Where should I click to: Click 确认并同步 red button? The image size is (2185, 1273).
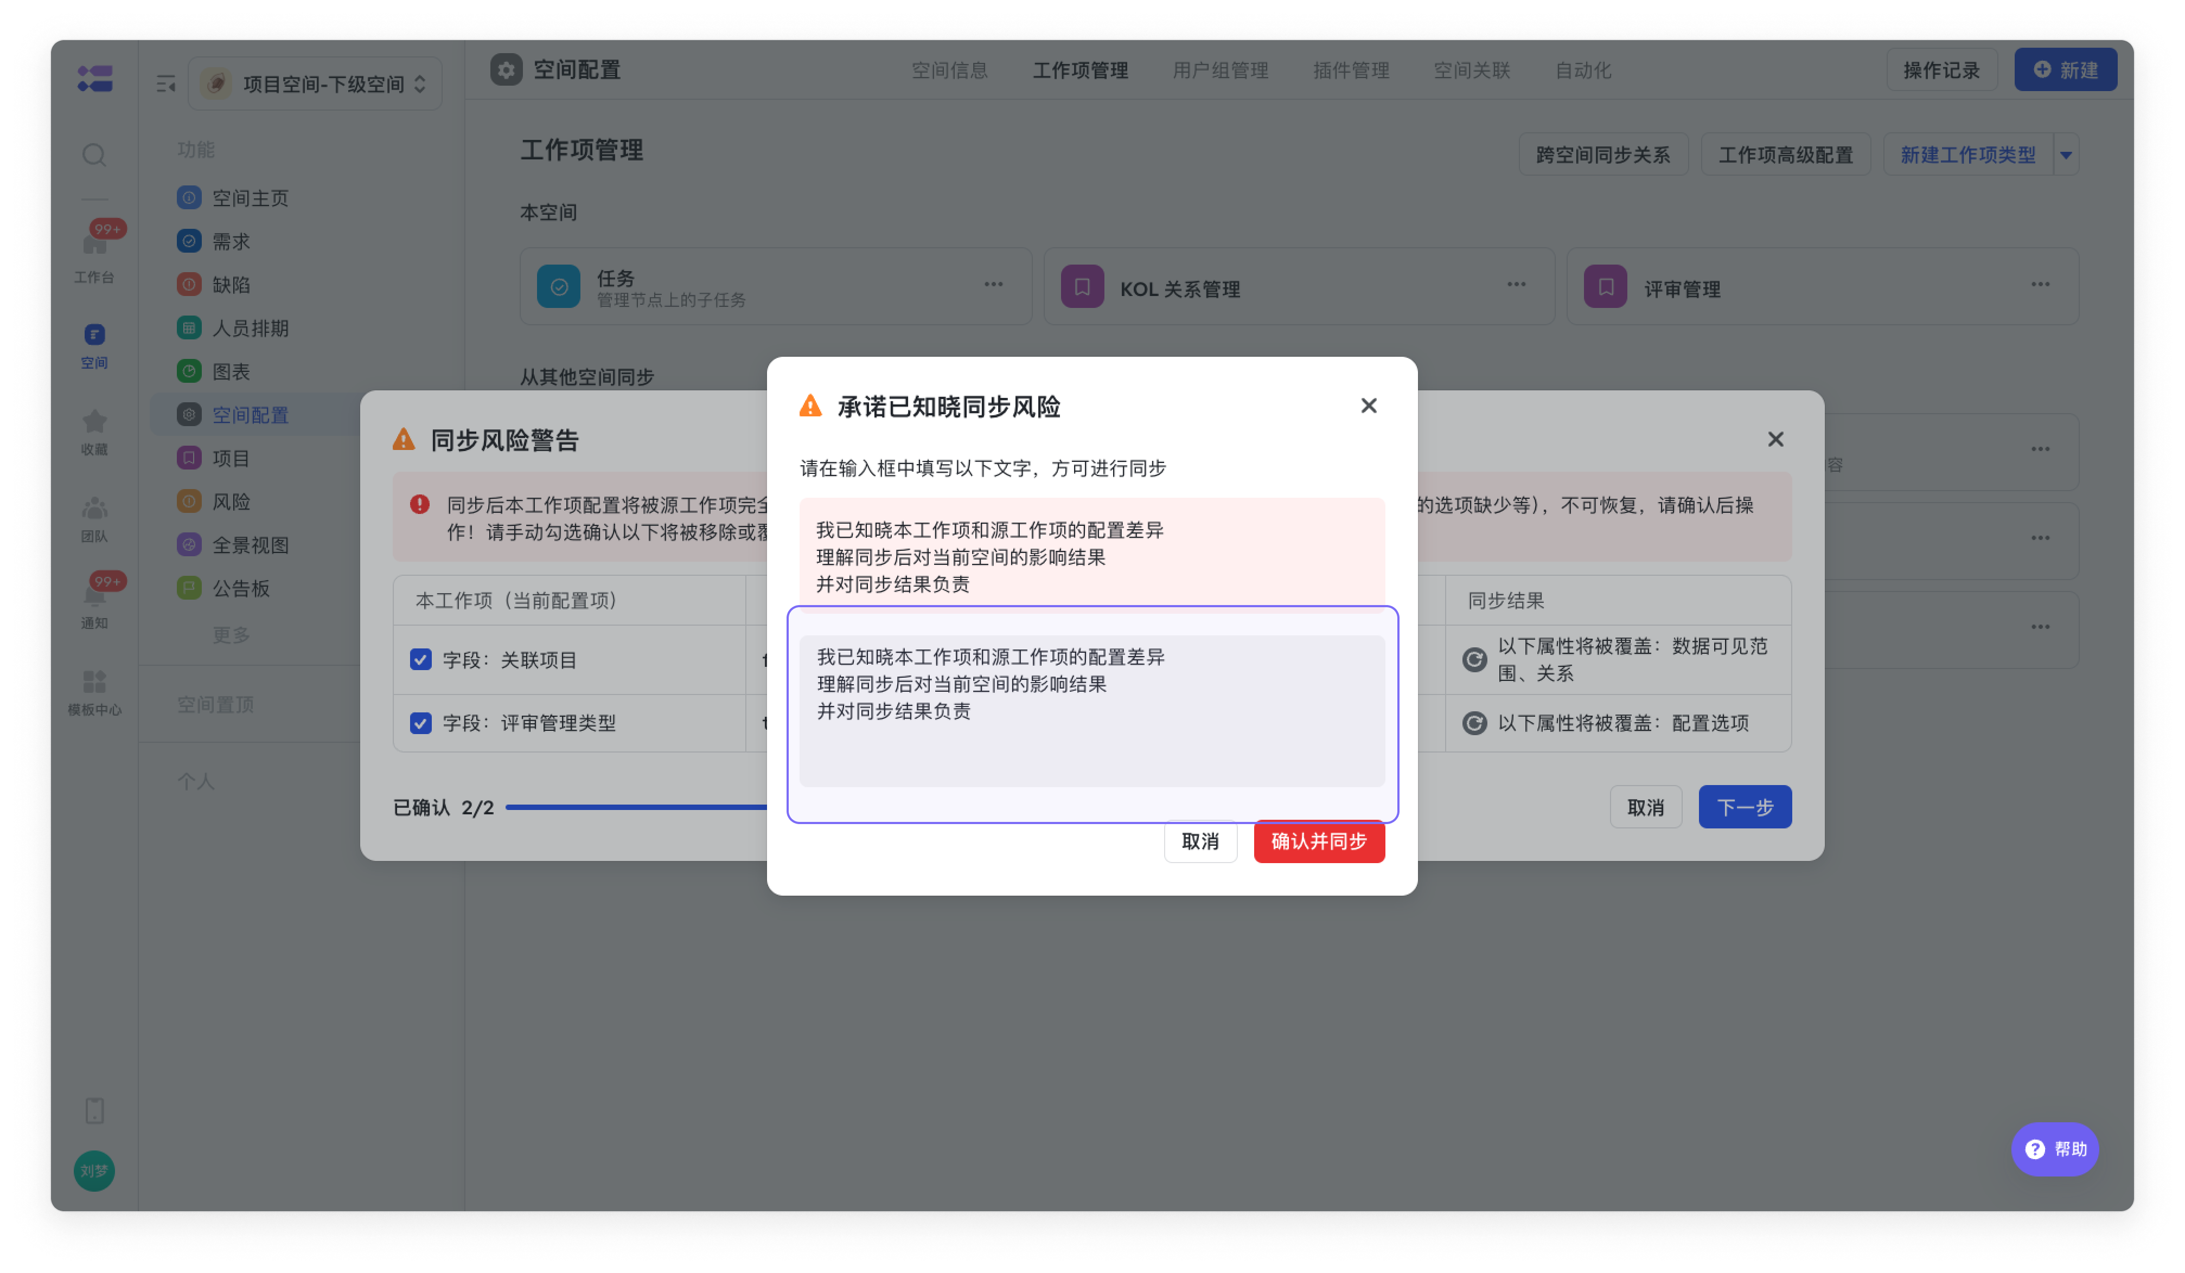1319,841
